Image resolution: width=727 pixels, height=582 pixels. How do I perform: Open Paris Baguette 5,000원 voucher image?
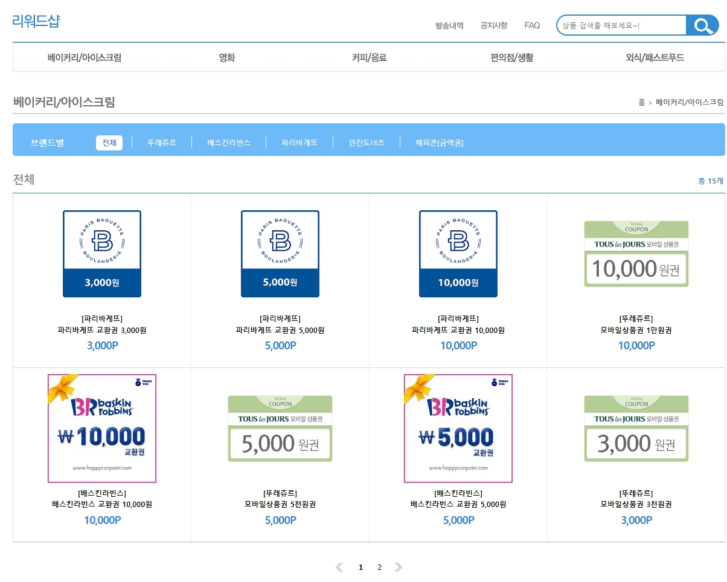click(x=280, y=254)
